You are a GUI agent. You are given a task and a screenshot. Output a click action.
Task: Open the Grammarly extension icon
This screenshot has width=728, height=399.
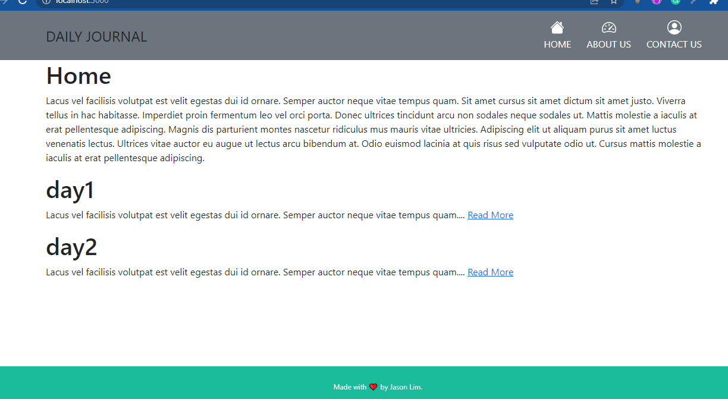(x=675, y=2)
